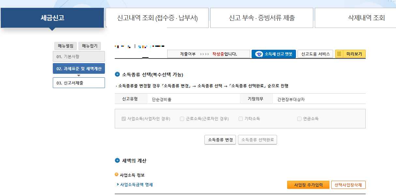Go to 신고 부속·증빙서류 제출 tab
The height and width of the screenshot is (195, 396).
click(x=261, y=18)
